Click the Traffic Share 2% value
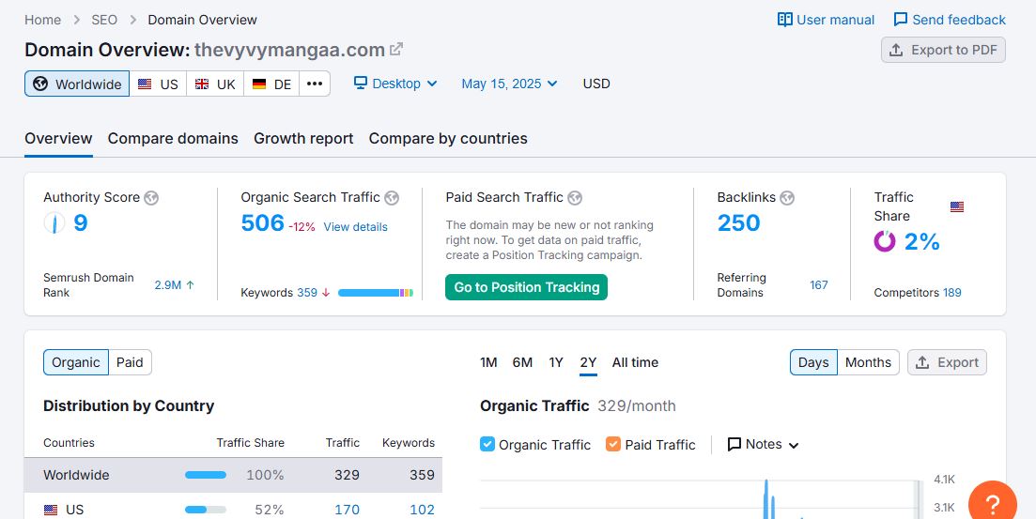Image resolution: width=1036 pixels, height=519 pixels. click(x=921, y=242)
